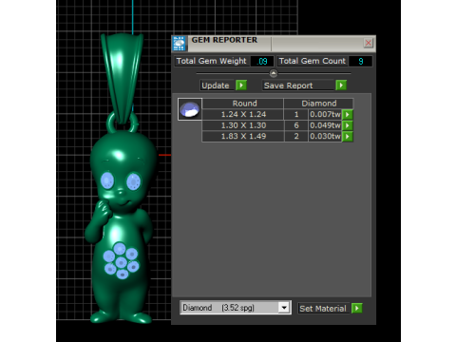Screen dimensions: 456x342
Task: Click the Total Gem Weight label
Action: point(212,61)
